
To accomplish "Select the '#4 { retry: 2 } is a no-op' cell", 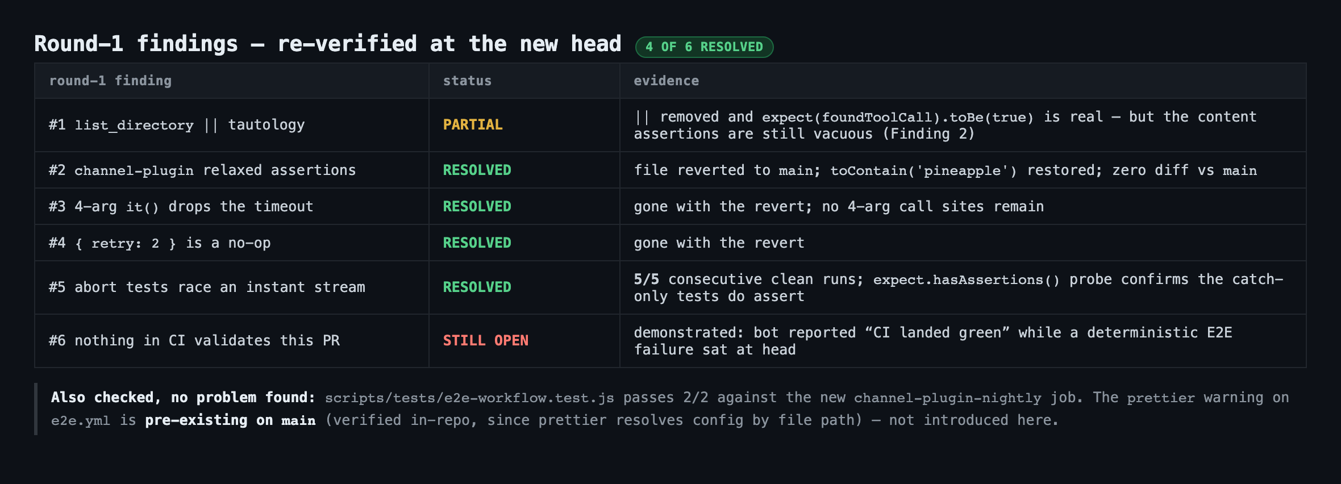I will (160, 243).
